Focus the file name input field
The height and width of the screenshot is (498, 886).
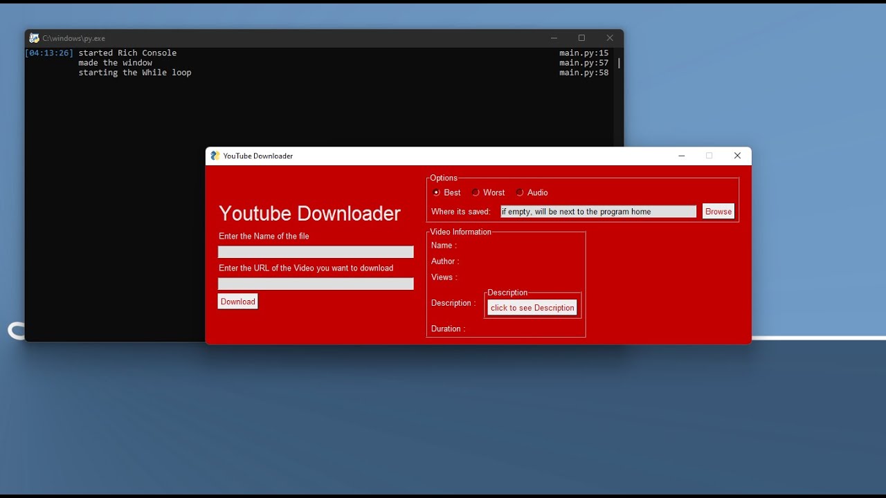click(x=316, y=252)
